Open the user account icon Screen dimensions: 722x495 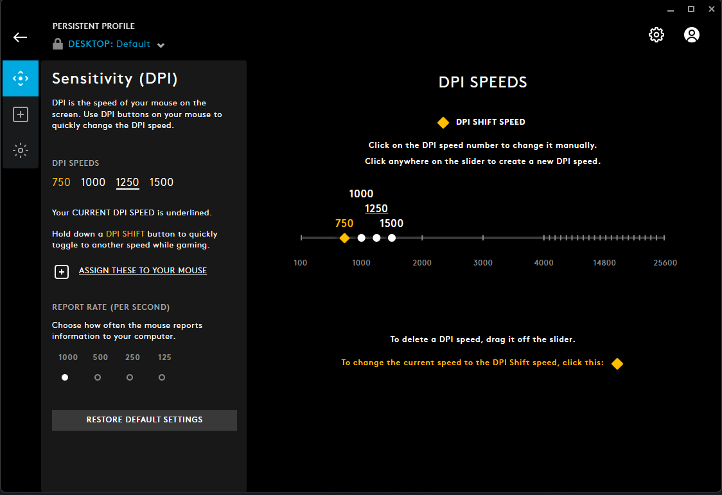point(691,35)
